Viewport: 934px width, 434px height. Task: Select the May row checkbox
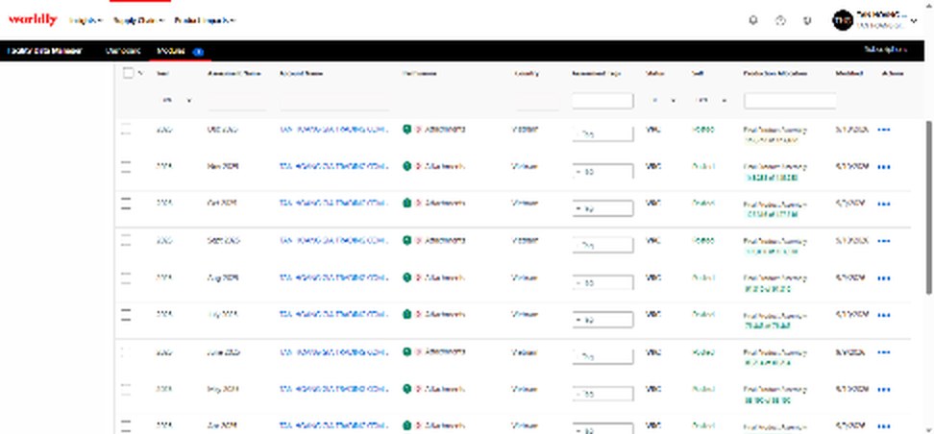coord(126,389)
